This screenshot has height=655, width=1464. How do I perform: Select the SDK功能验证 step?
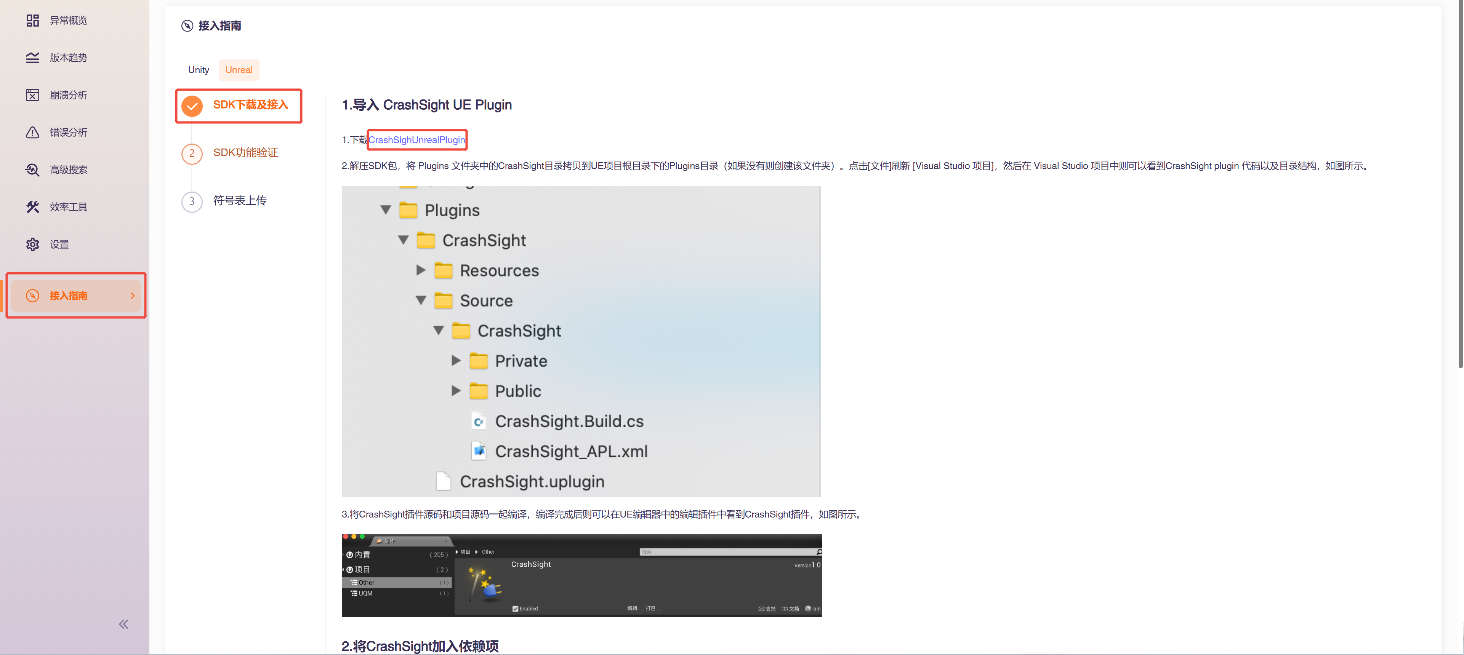click(x=245, y=153)
